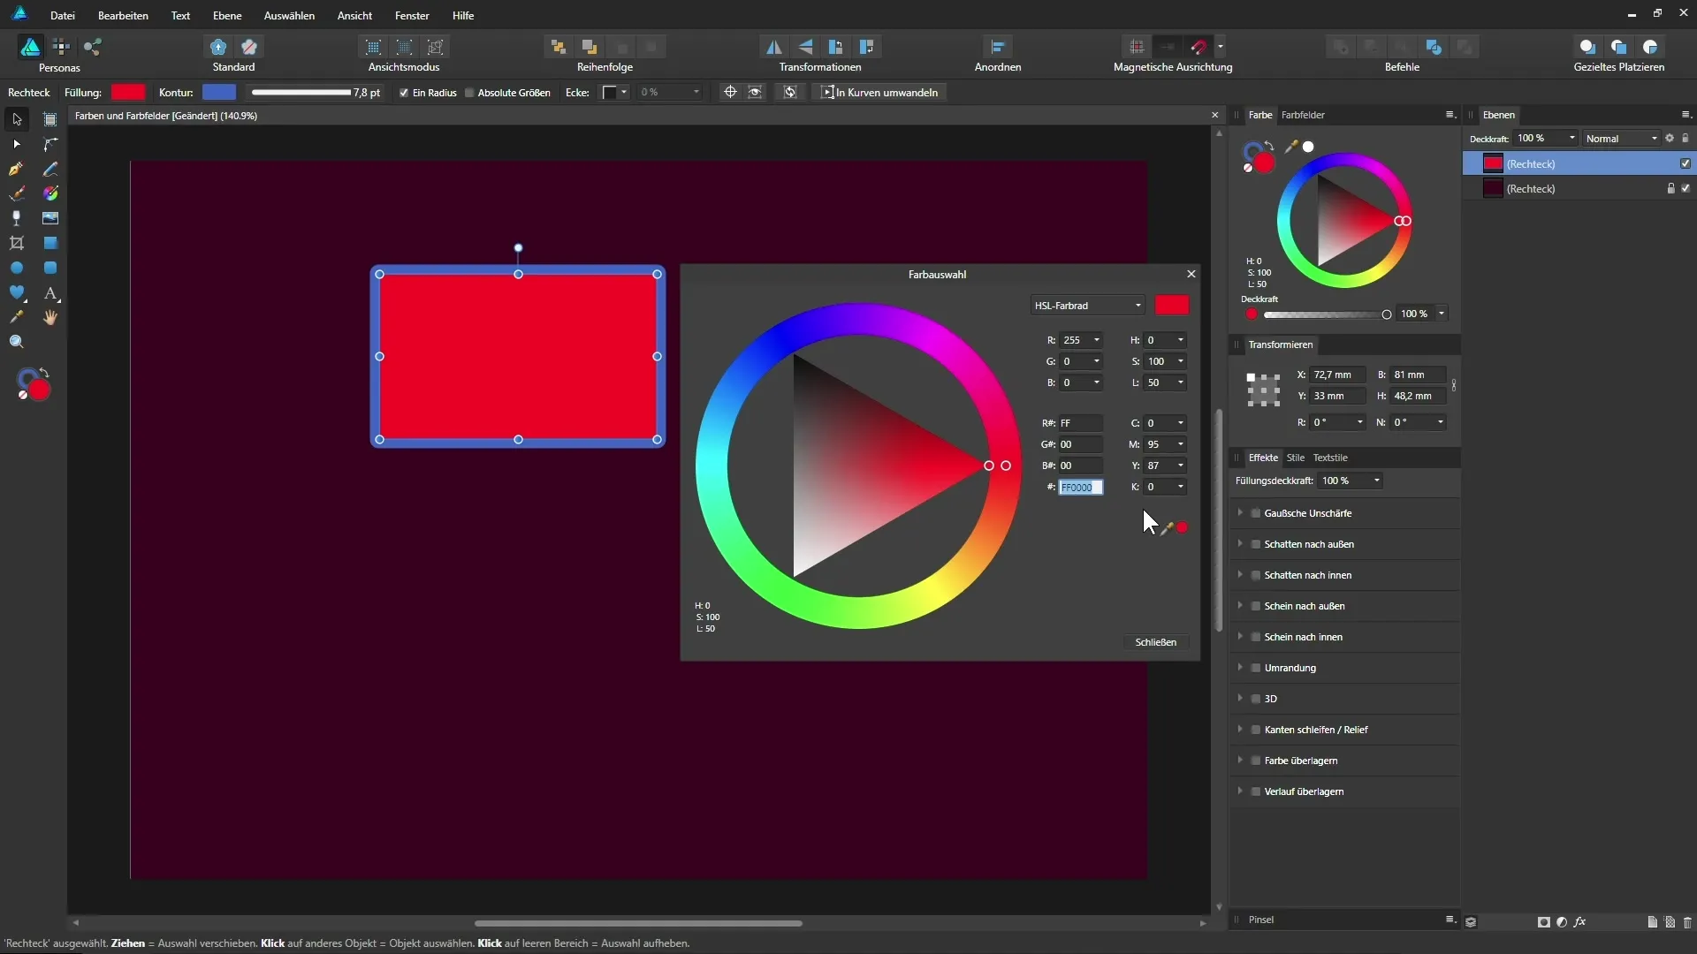Expand the Verlauf überlagern settings
Viewport: 1697px width, 954px height.
tap(1240, 791)
